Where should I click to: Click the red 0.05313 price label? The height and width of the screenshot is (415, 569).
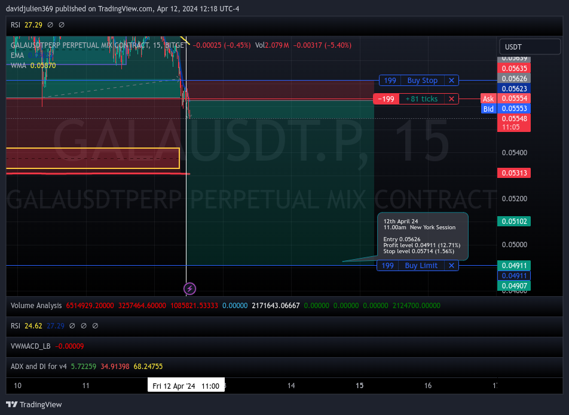[x=514, y=173]
